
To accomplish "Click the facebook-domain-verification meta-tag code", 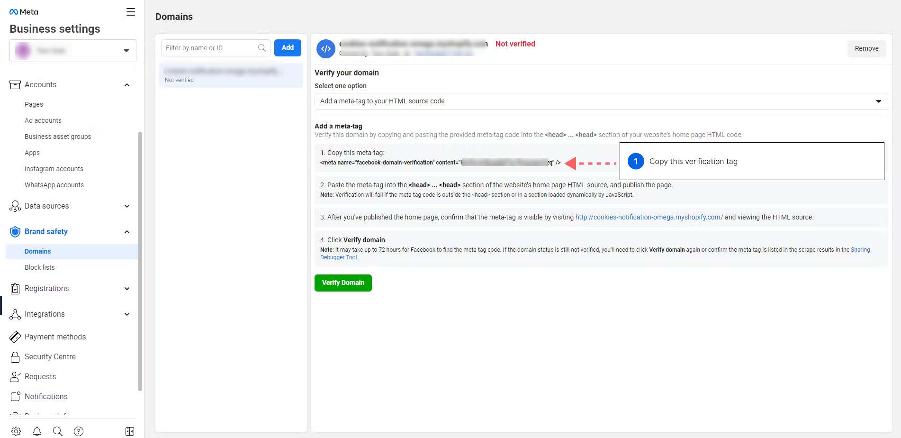I will tap(440, 163).
